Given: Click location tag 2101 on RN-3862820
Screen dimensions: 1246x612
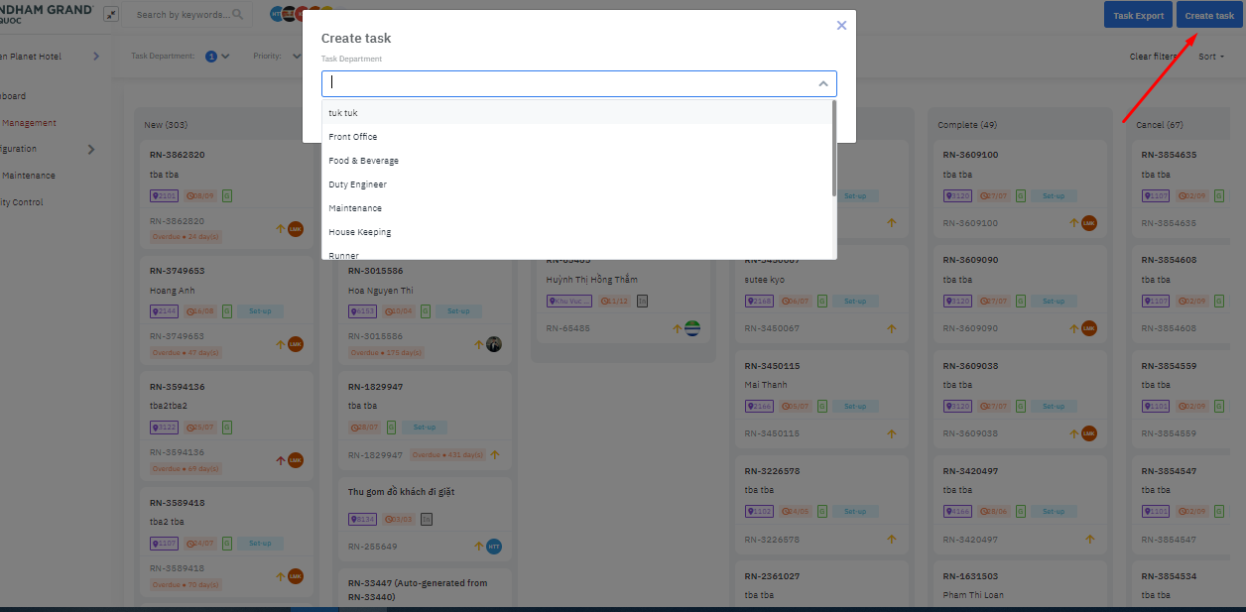Looking at the screenshot, I should coord(164,195).
